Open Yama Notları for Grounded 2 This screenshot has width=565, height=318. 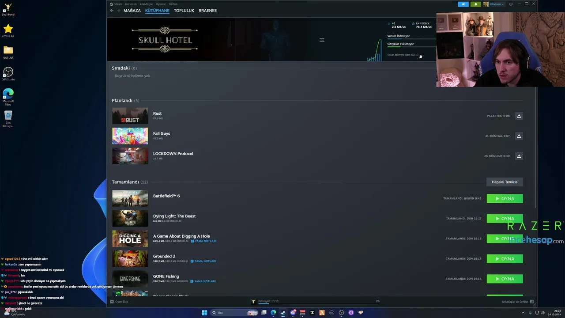[203, 261]
